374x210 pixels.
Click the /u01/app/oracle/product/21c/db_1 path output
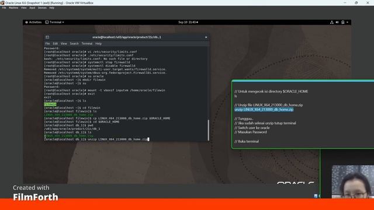click(x=72, y=129)
